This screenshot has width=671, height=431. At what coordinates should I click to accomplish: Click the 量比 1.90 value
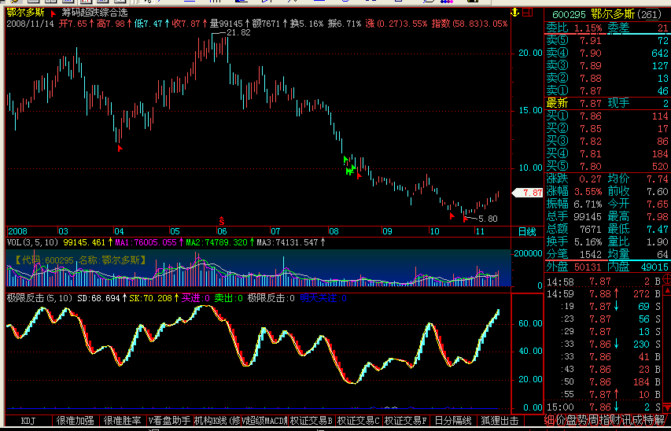coord(658,241)
